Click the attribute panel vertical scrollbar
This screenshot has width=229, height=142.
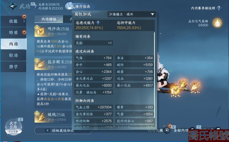pyautogui.click(x=154, y=75)
